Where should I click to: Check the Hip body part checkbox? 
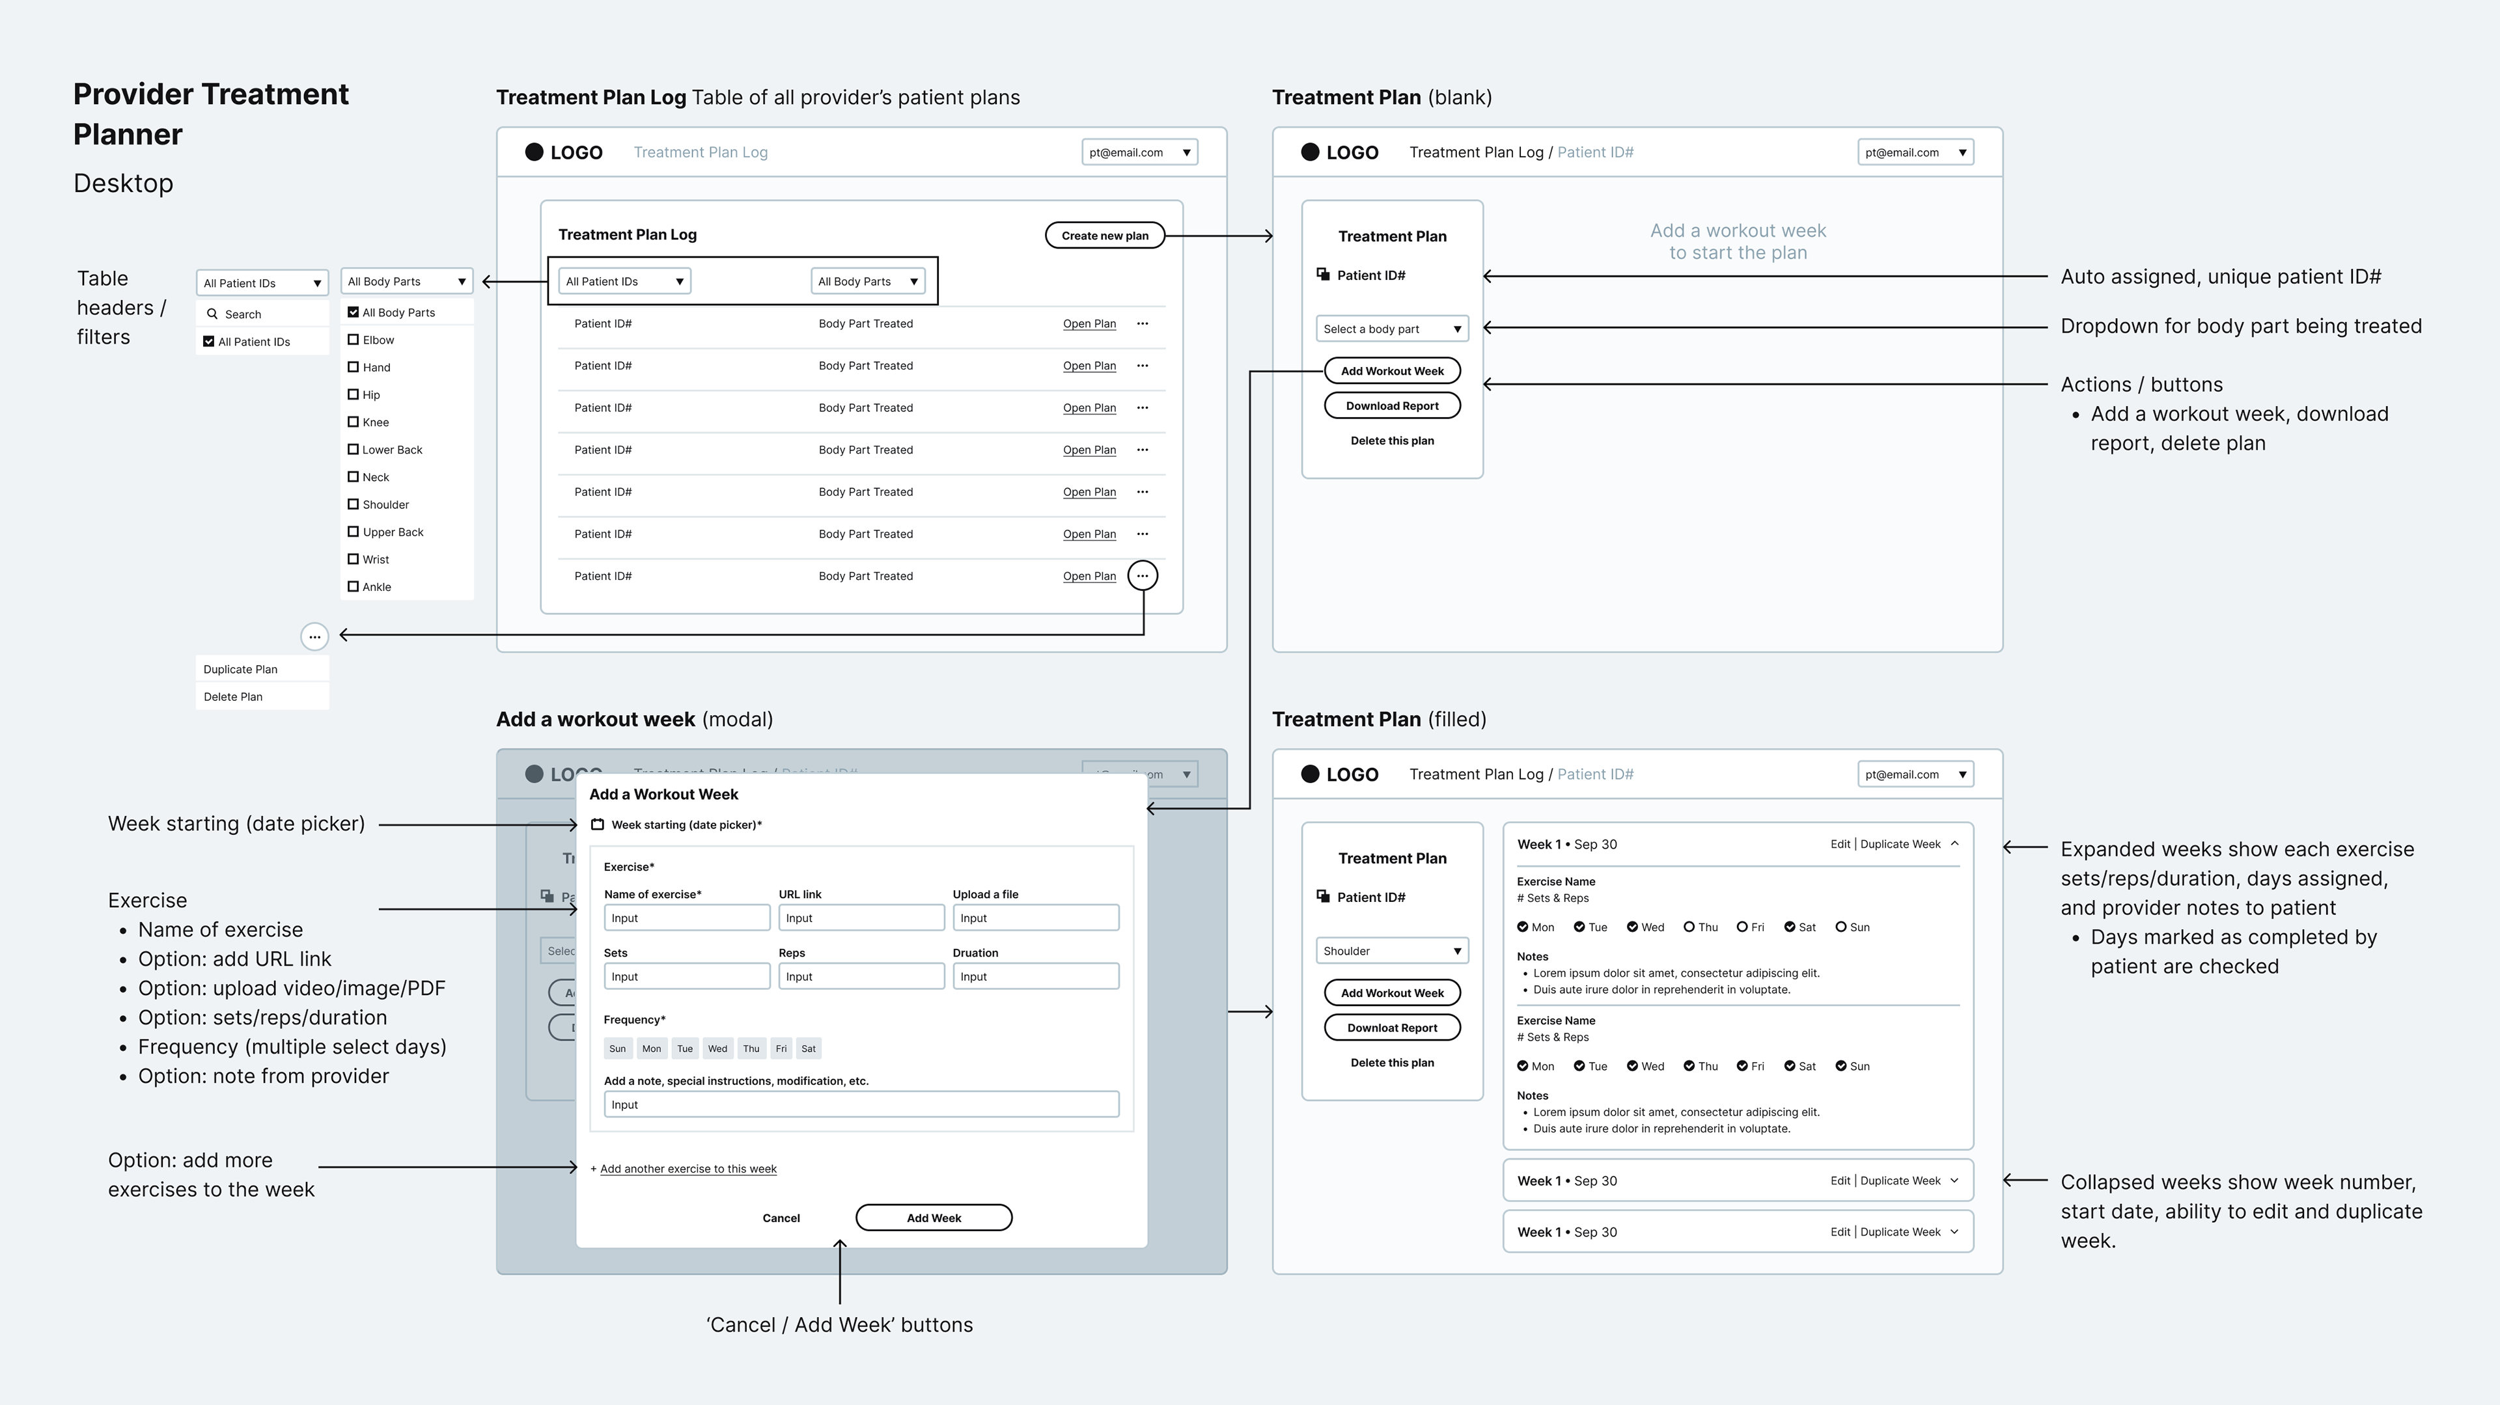click(354, 394)
